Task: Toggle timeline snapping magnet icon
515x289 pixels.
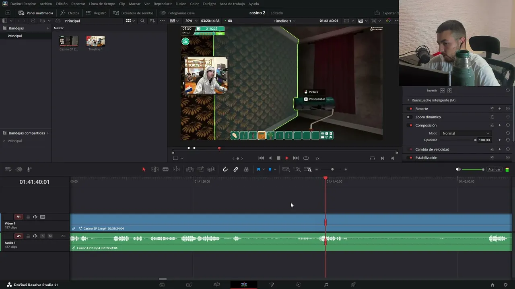Action: click(x=225, y=169)
